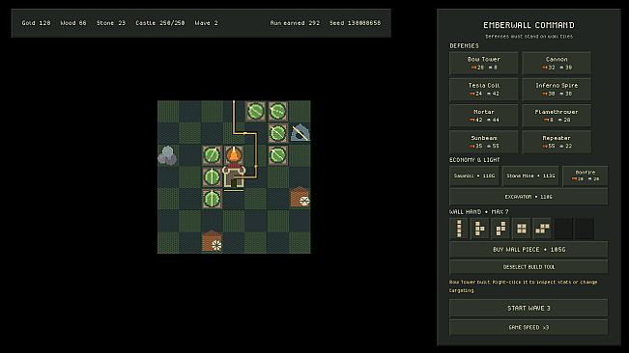Click bow tower directly left of castle
Screen dimensions: 629x353
click(212, 176)
